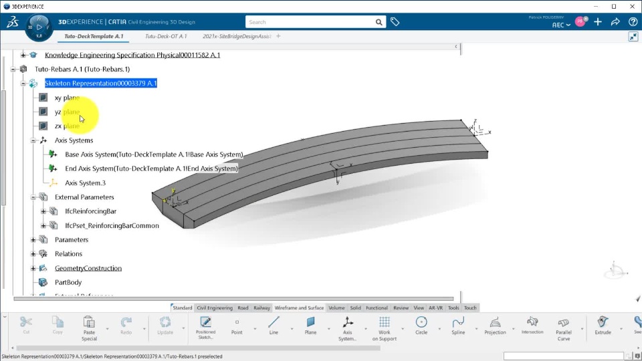Viewport: 642px width, 361px height.
Task: Click the toolbar horizontal scrollbar
Action: pos(198,348)
